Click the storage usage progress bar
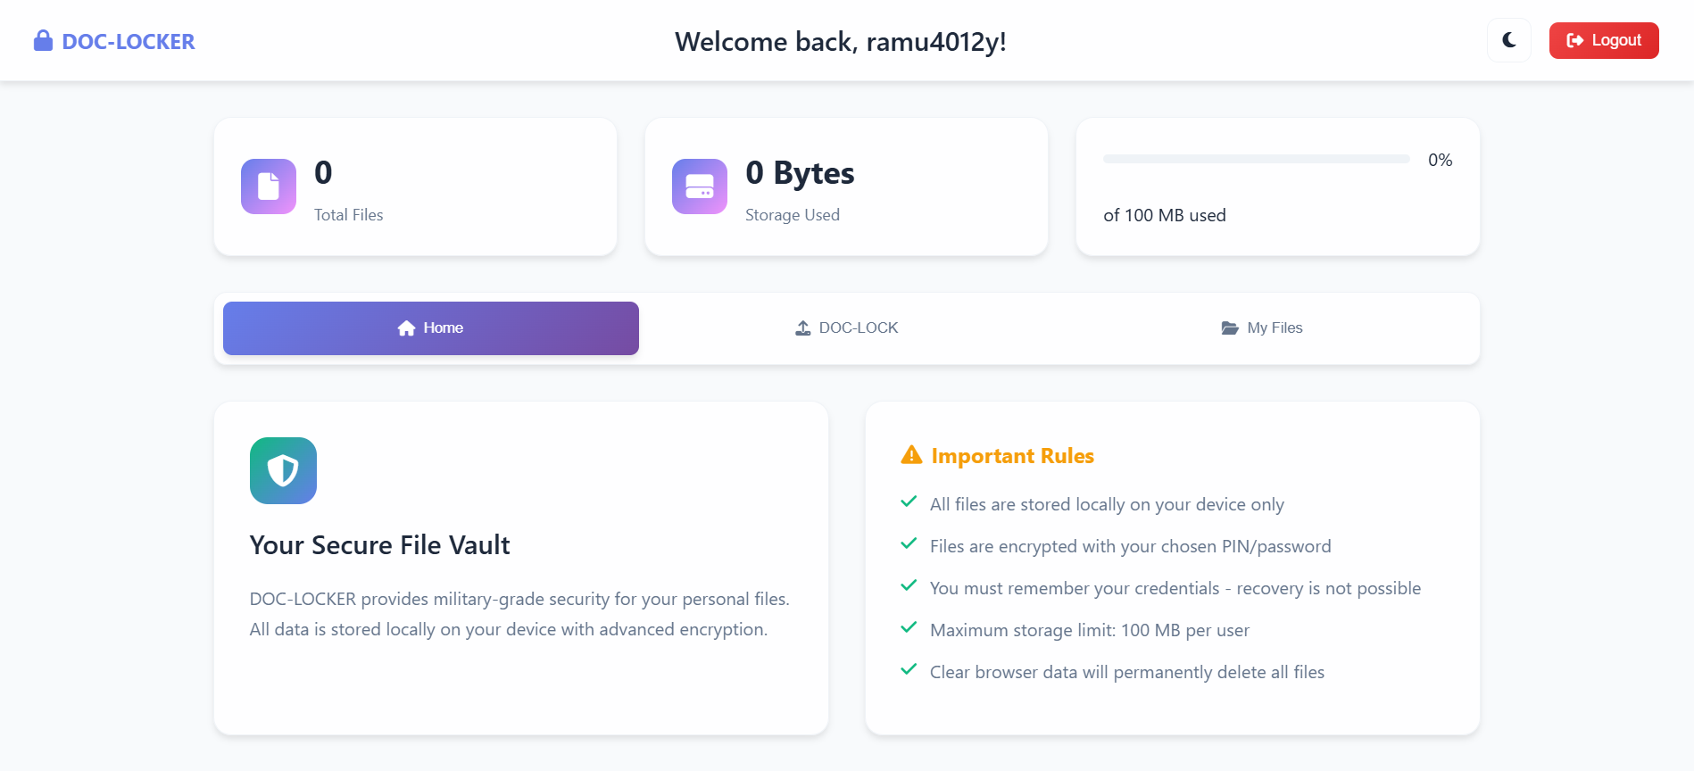This screenshot has width=1694, height=771. (1256, 159)
